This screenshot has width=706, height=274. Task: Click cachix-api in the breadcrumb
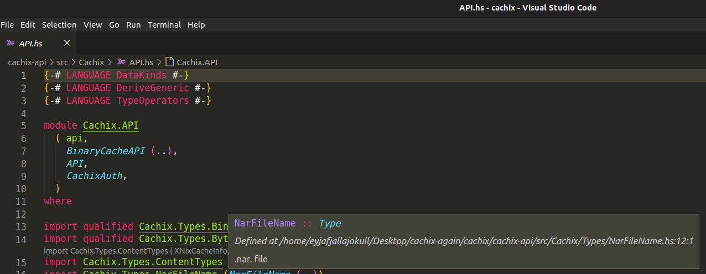pyautogui.click(x=27, y=62)
